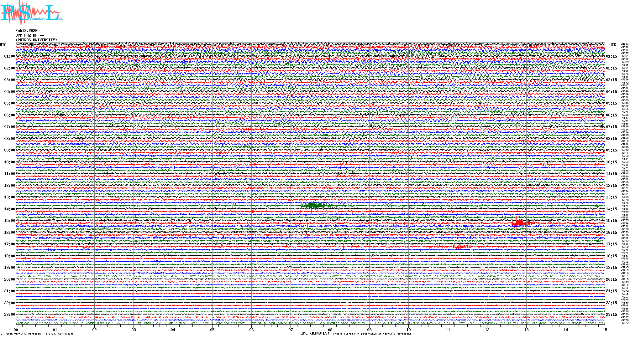
Task: Select the 15:15 time label on right
Action: coord(611,221)
